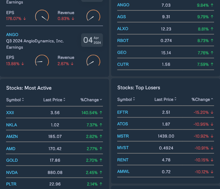The image size is (220, 189).
Task: Click AMZN last price 185.07
Action: 55,136
